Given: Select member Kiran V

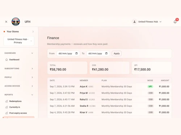Looking at the screenshot, I should pos(84,112).
